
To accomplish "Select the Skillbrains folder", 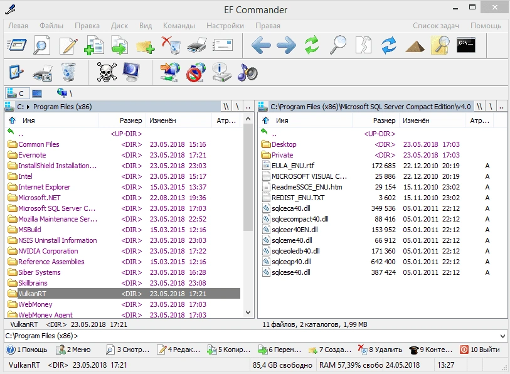I will tap(124, 283).
